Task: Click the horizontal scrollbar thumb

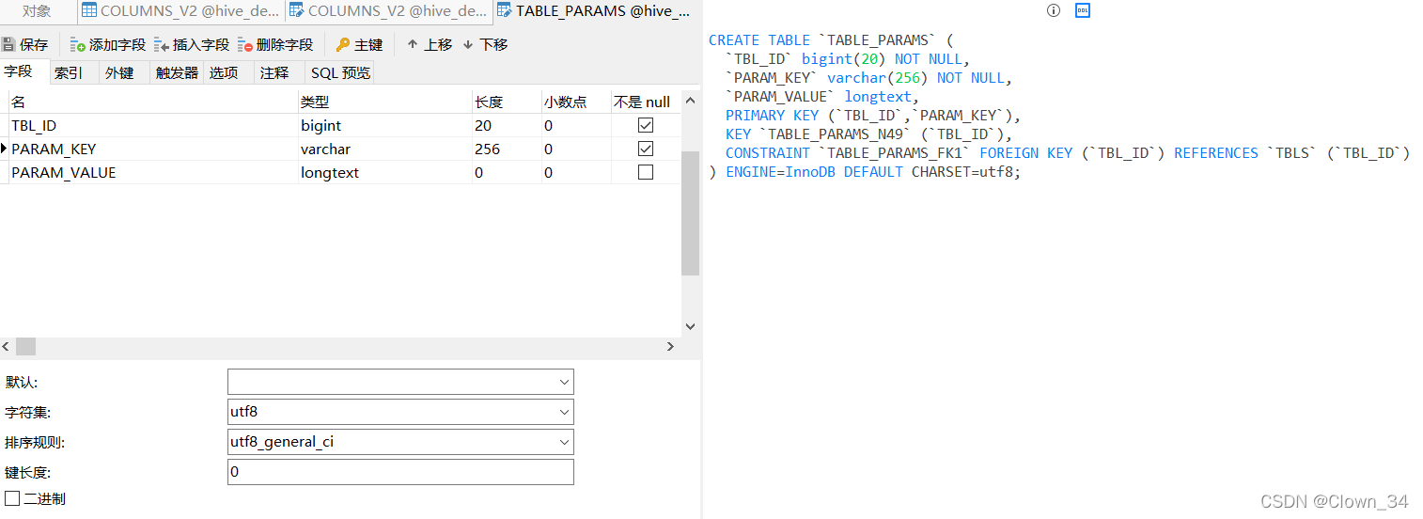Action: pos(25,346)
